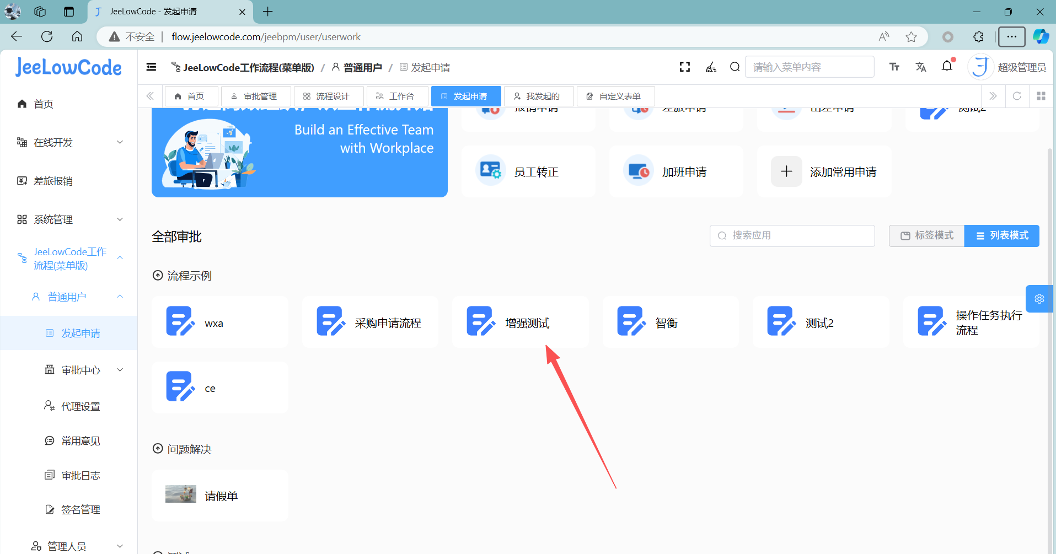Open the floating settings gear button

[x=1039, y=299]
